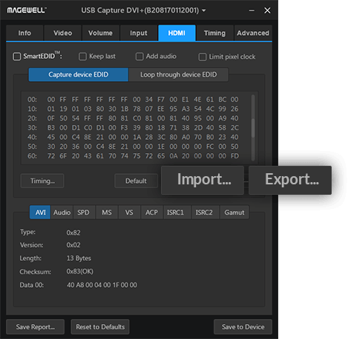Select the Gamut tab

(x=234, y=212)
